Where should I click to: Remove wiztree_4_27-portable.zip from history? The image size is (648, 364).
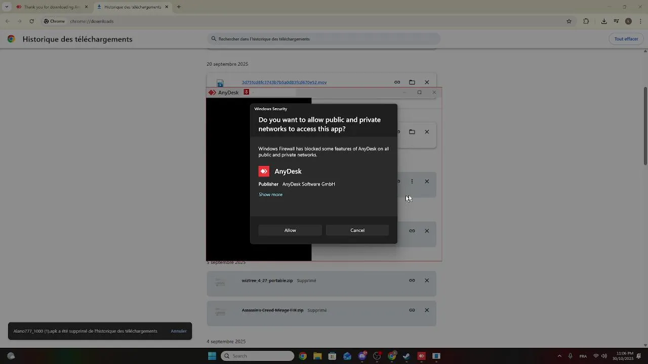point(427,281)
